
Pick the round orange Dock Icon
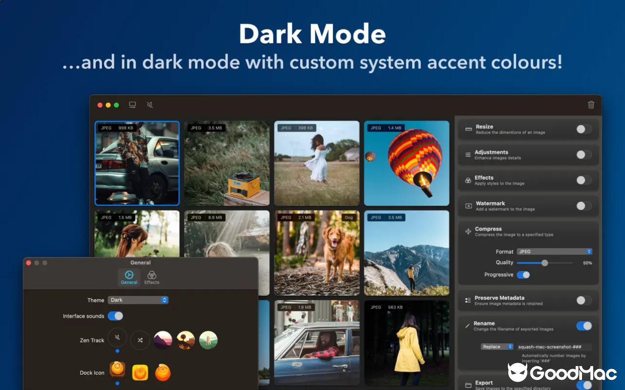pos(163,373)
